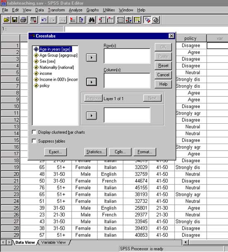Image resolution: width=228 pixels, height=252 pixels.
Task: Click the Variables info icon
Action: point(81,20)
